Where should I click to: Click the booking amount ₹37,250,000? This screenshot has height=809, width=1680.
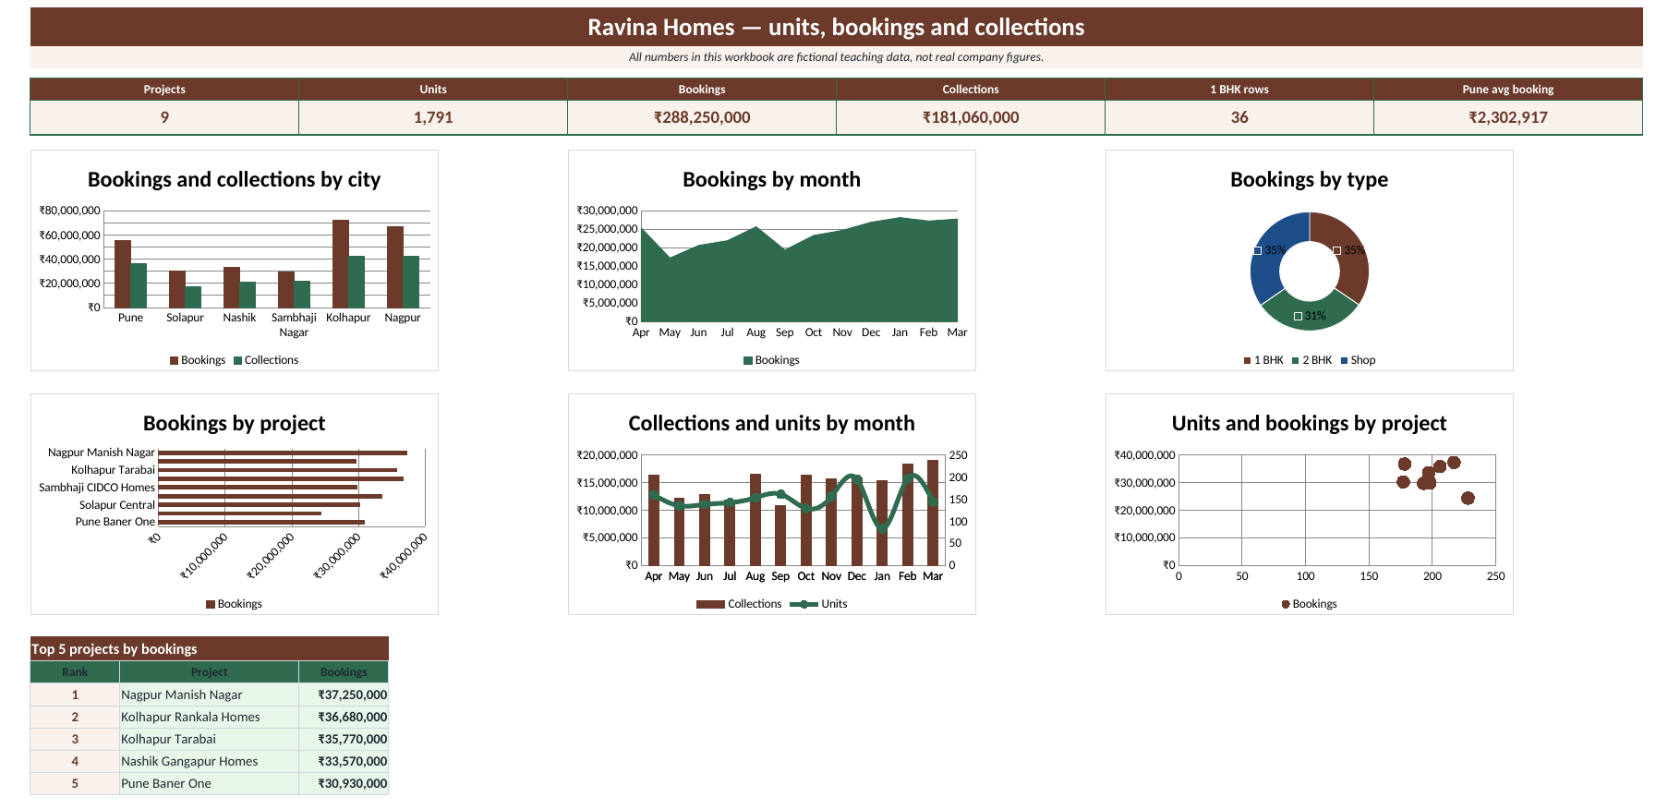point(344,694)
